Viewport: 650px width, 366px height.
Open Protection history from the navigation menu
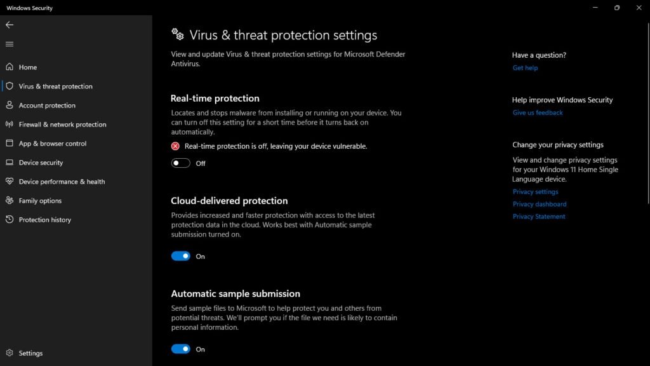click(x=9, y=219)
